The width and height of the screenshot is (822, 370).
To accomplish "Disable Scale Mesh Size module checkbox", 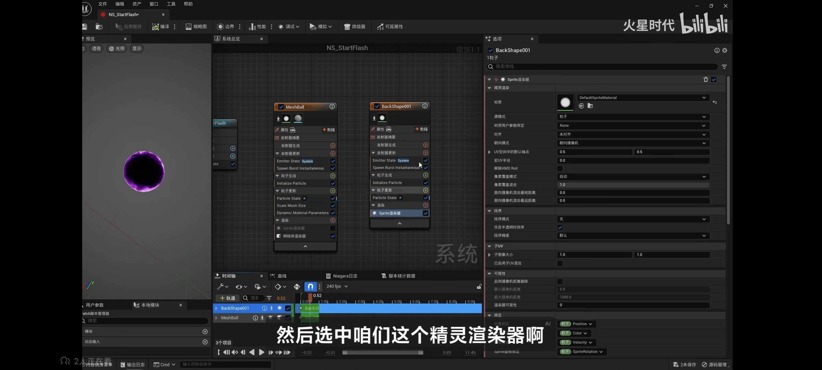I will 333,206.
